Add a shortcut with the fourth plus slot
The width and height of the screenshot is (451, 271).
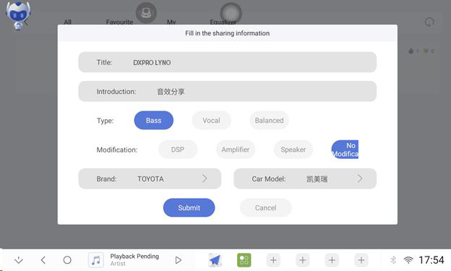pos(361,260)
